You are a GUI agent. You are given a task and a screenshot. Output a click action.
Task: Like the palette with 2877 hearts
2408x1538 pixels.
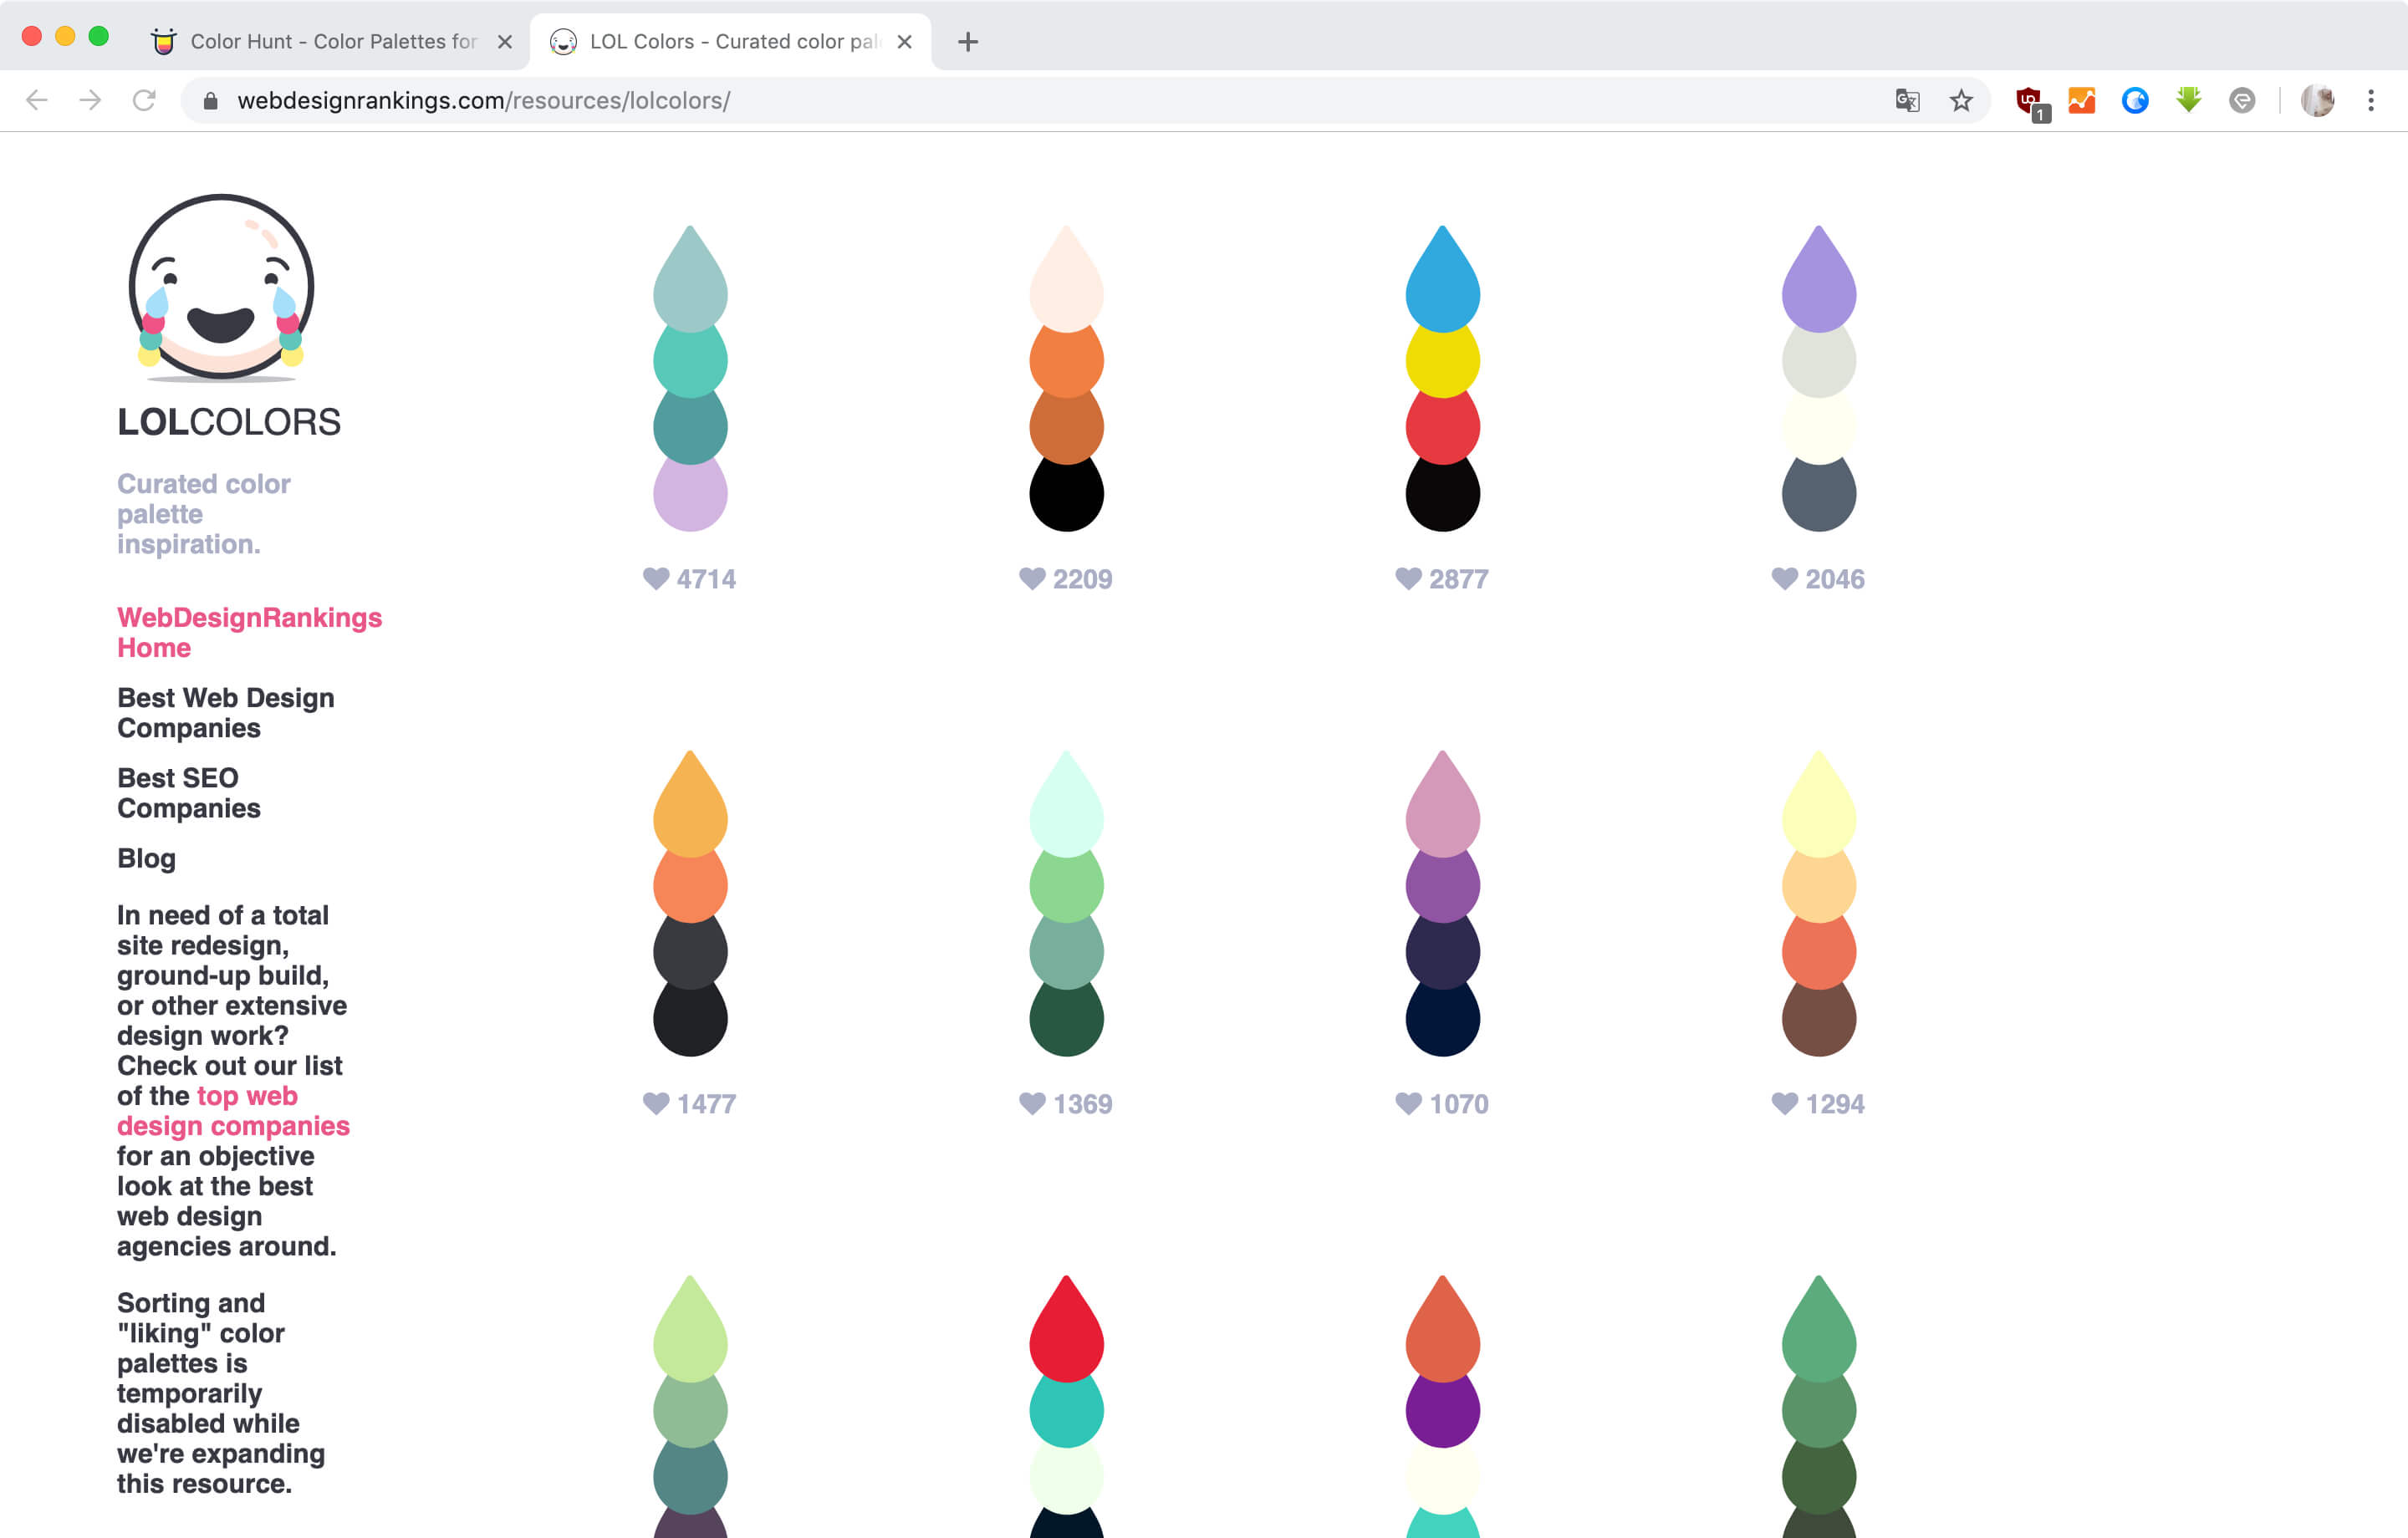[x=1408, y=578]
